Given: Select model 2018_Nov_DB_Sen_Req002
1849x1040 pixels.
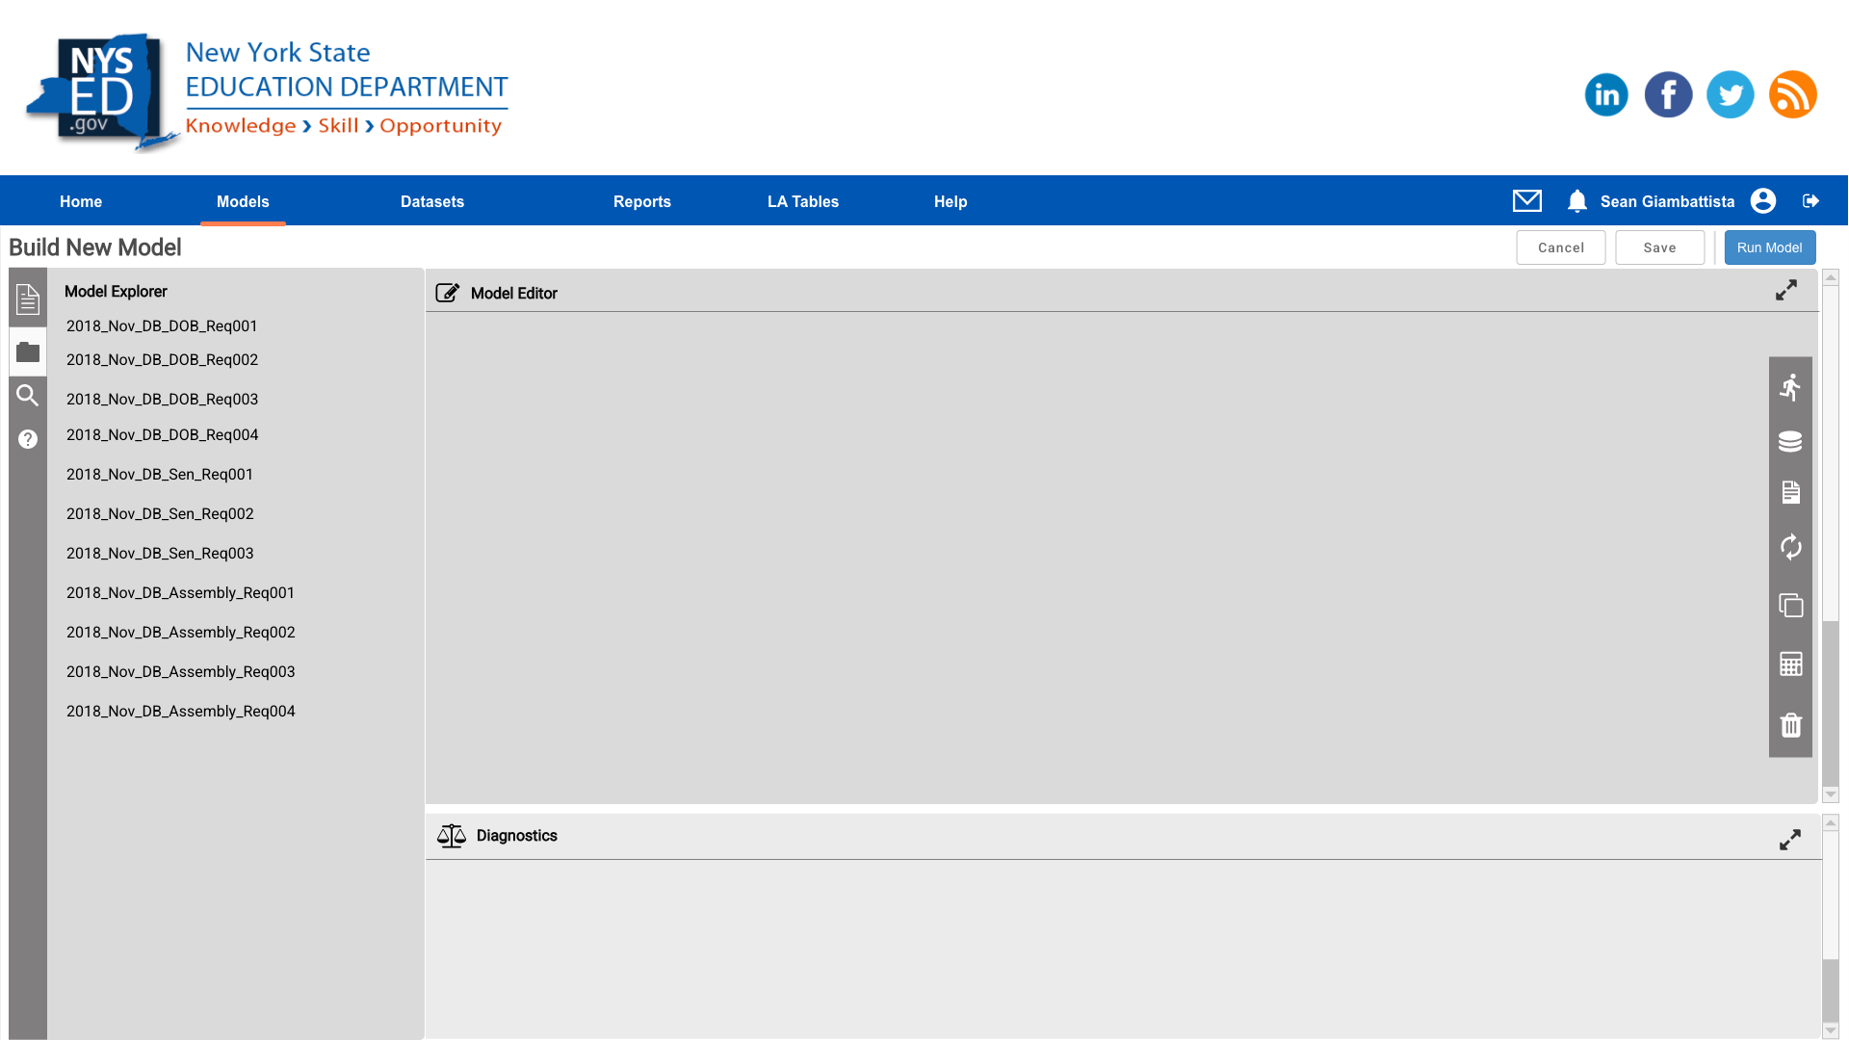Looking at the screenshot, I should pyautogui.click(x=160, y=514).
